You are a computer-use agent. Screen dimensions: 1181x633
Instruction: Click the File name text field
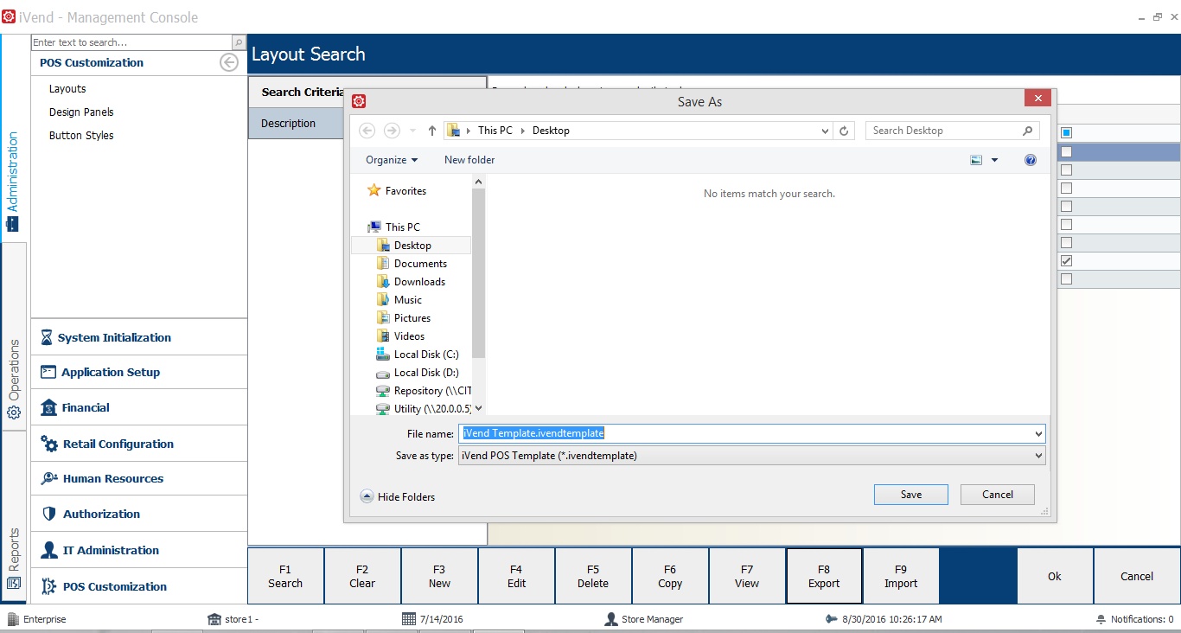751,433
